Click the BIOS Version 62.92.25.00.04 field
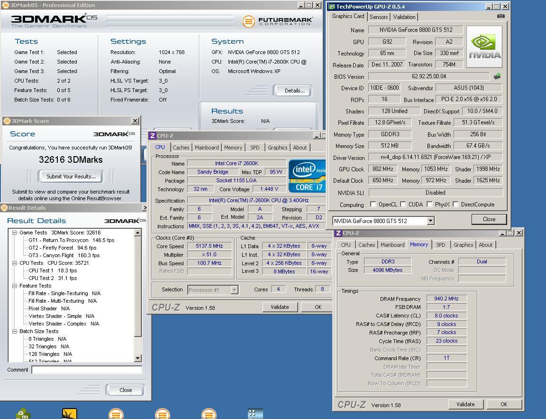The image size is (546, 419). tap(429, 76)
